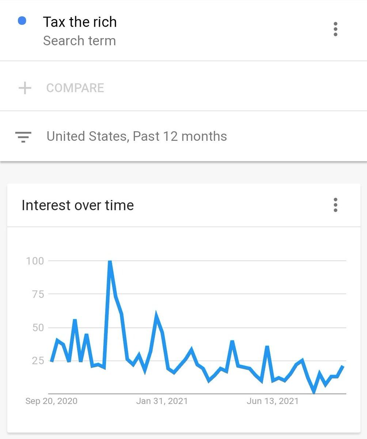Screen dimensions: 367x439
Task: Tap the 75 label on the y-axis
Action: (37, 294)
